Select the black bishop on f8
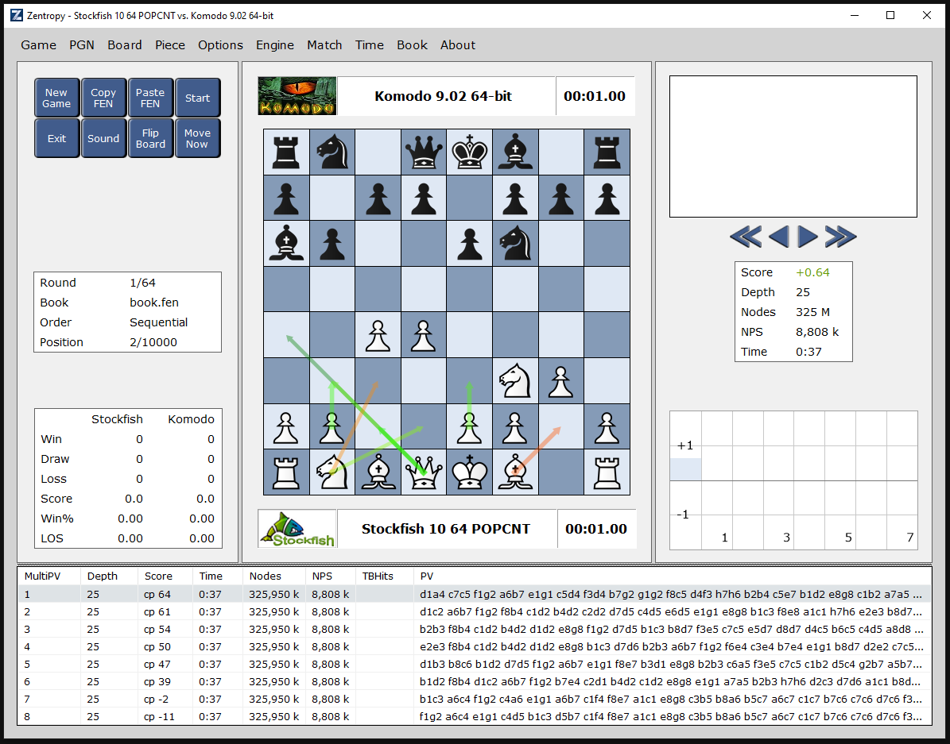Screen dimensions: 950x744 pyautogui.click(x=515, y=152)
